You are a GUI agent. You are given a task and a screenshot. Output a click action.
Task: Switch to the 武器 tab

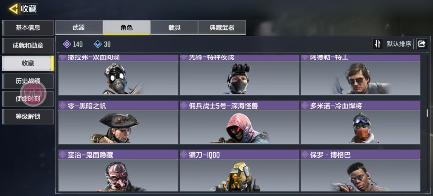coord(79,28)
